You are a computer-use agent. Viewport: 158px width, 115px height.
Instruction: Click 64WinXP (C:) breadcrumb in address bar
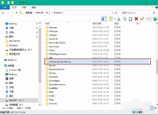pos(43,13)
